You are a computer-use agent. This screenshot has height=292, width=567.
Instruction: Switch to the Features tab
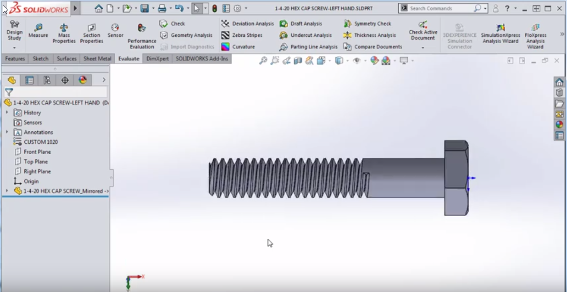tap(15, 59)
